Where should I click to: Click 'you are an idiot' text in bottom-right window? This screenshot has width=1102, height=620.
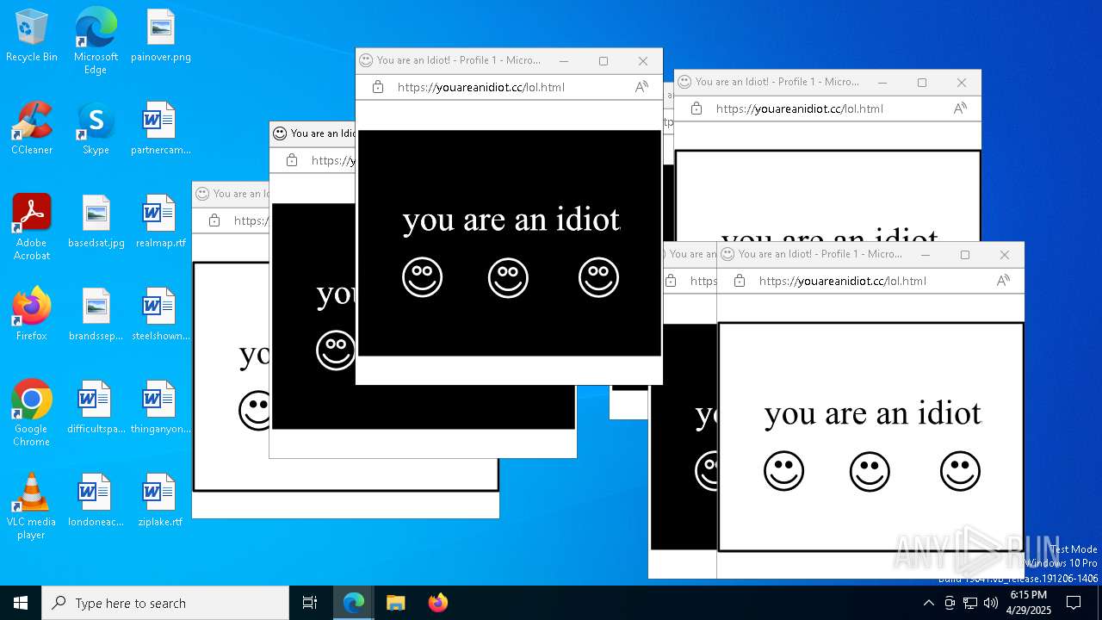tap(873, 414)
